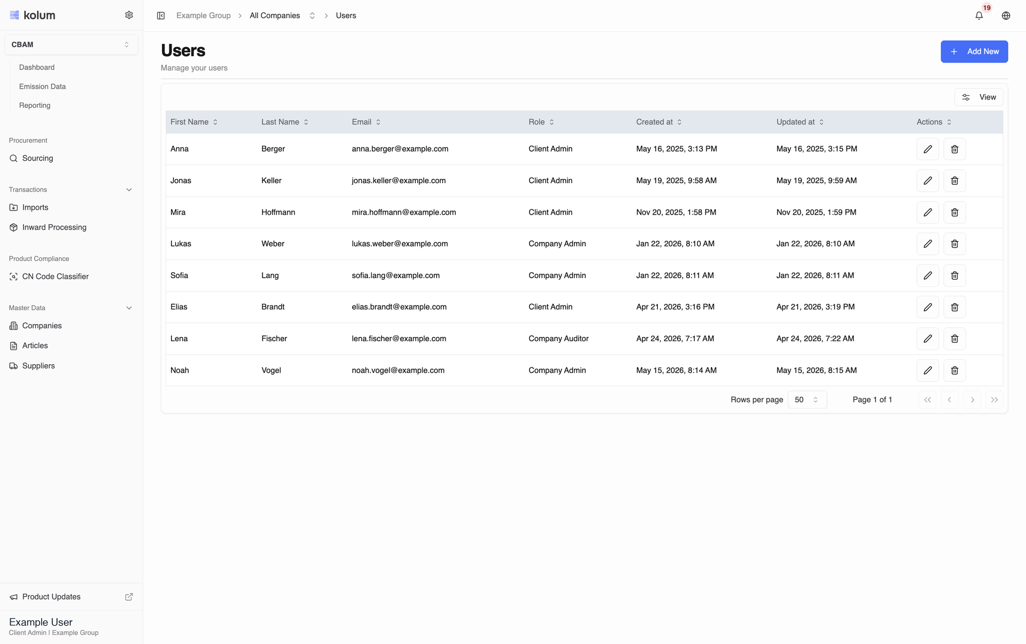The width and height of the screenshot is (1026, 644).
Task: Click Users breadcrumb item
Action: click(x=346, y=15)
